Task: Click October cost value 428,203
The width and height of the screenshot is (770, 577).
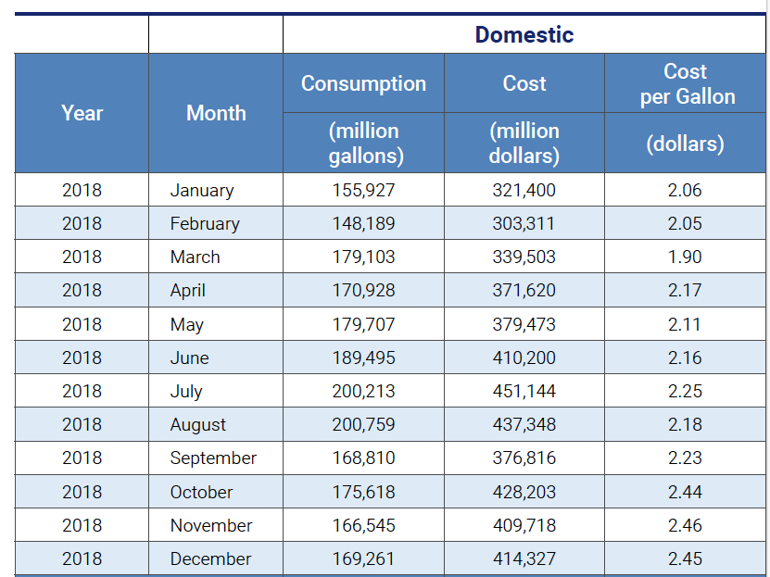Action: (524, 492)
